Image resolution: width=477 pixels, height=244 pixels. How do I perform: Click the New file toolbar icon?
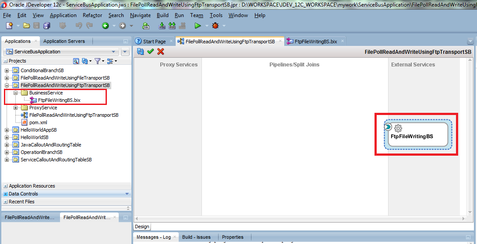tap(10, 26)
